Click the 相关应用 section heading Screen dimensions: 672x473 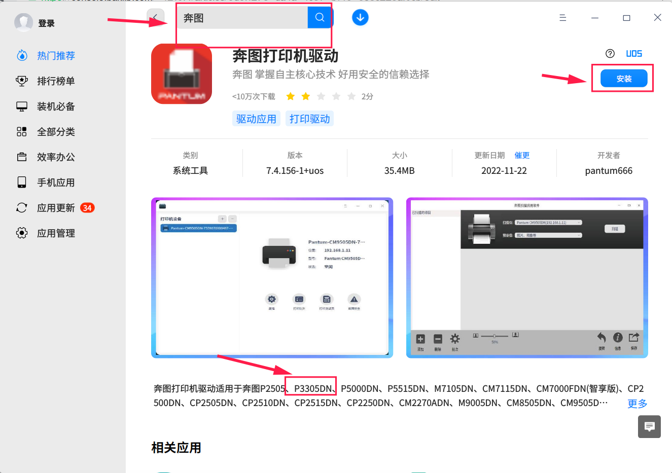176,448
